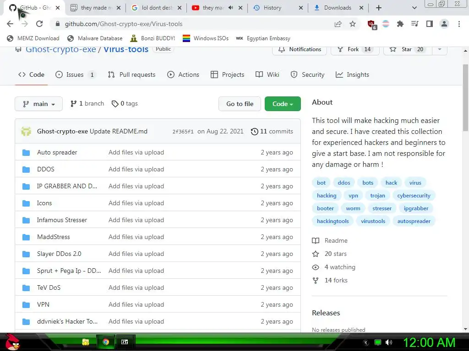Open Chrome three-dot menu
The height and width of the screenshot is (351, 469).
459,24
